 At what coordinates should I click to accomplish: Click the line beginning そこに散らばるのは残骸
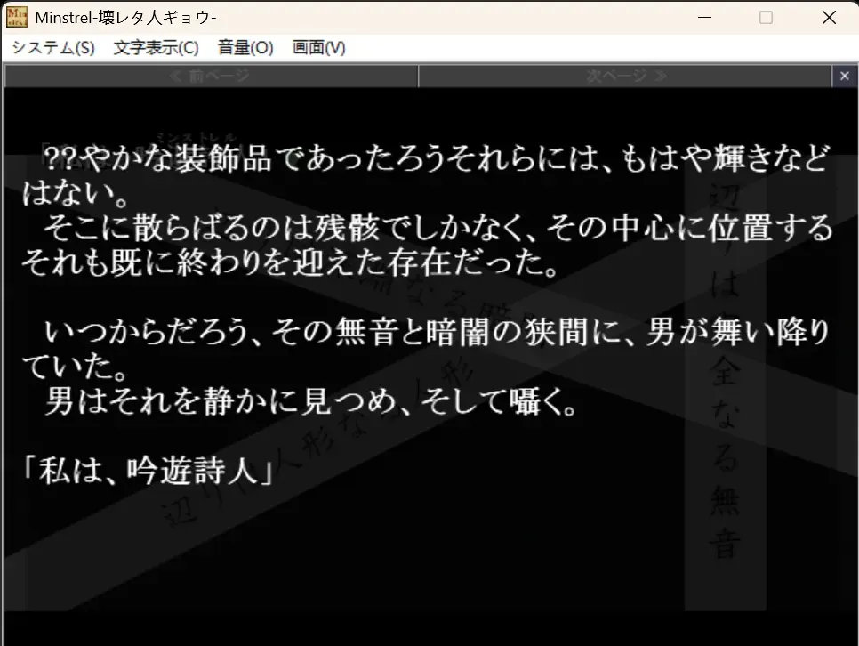coord(438,228)
